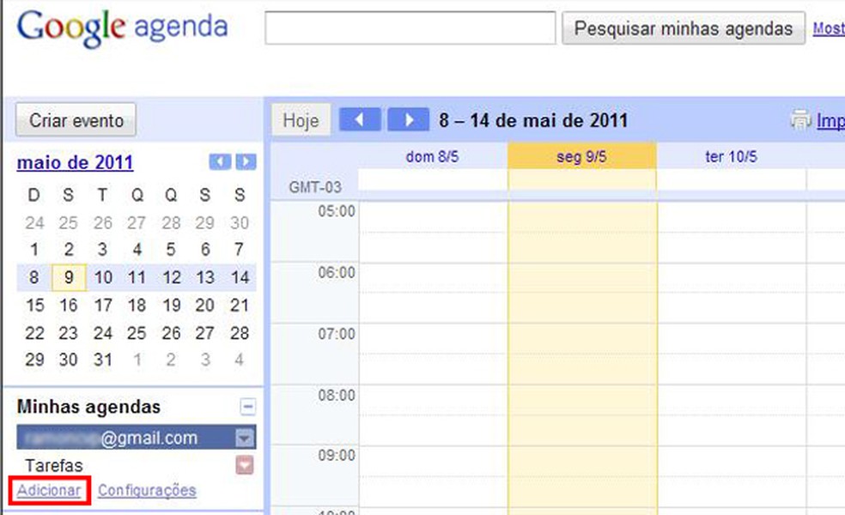
Task: Go to previous week with left arrow
Action: click(x=360, y=118)
